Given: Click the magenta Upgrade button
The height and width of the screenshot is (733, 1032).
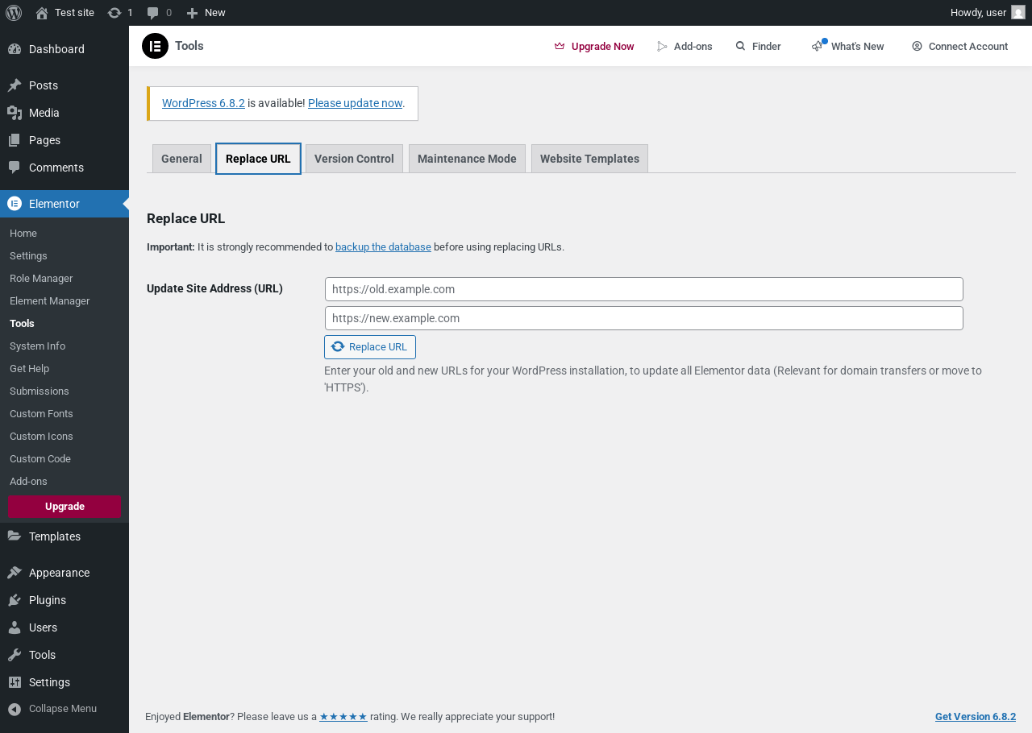Looking at the screenshot, I should tap(64, 507).
